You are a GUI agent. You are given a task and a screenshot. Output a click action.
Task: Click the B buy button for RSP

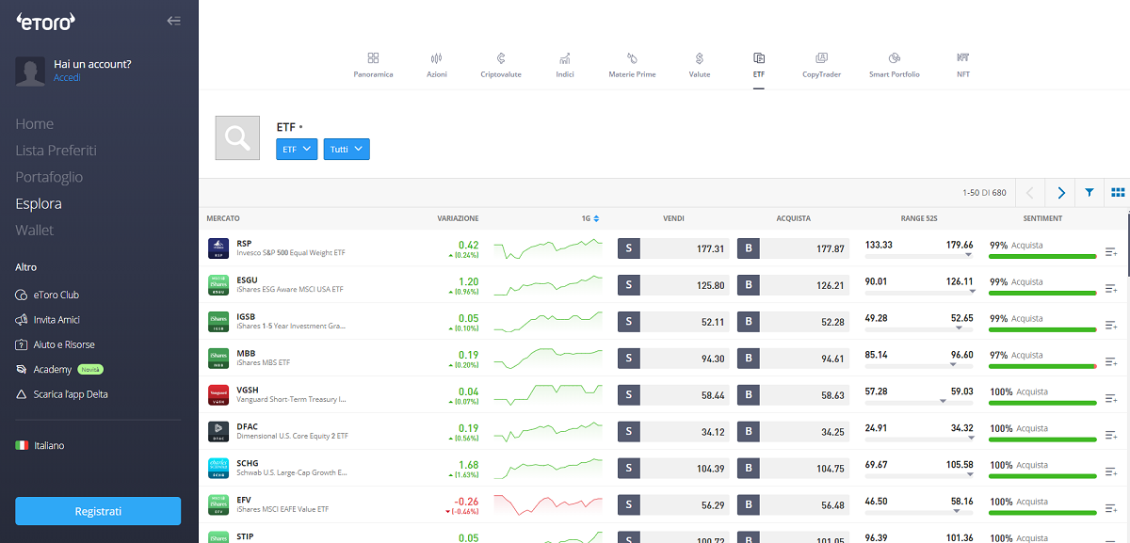pyautogui.click(x=749, y=248)
